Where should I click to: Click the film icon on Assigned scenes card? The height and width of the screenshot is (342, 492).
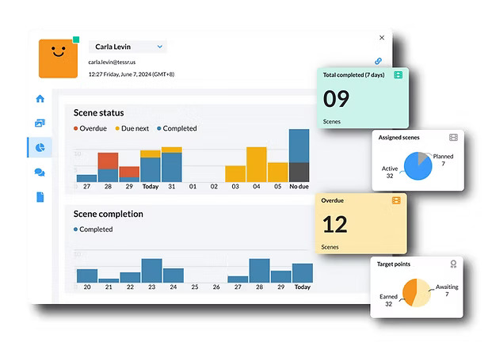point(453,138)
